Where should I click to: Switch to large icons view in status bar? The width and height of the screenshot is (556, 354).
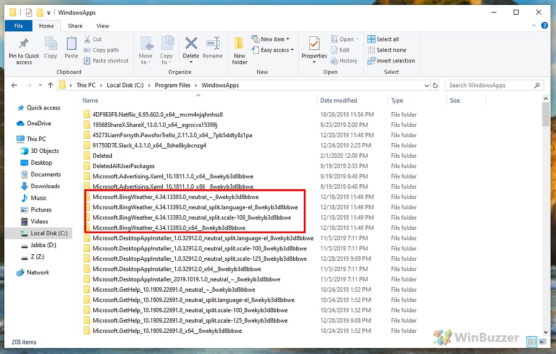[x=543, y=342]
